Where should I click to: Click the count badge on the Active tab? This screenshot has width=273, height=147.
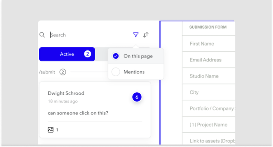[87, 54]
